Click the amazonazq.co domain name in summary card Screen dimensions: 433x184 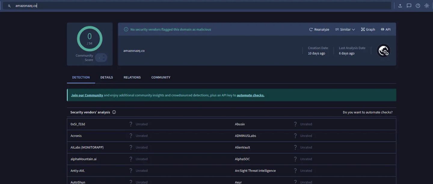click(x=134, y=51)
